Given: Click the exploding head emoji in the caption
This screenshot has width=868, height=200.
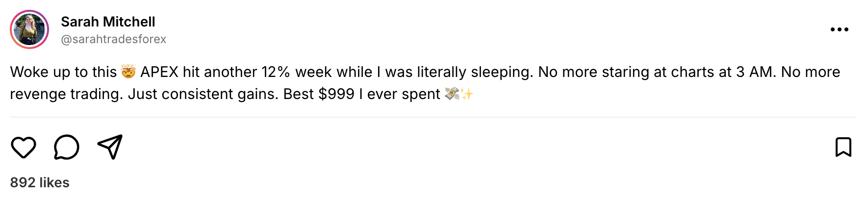Looking at the screenshot, I should tap(128, 72).
